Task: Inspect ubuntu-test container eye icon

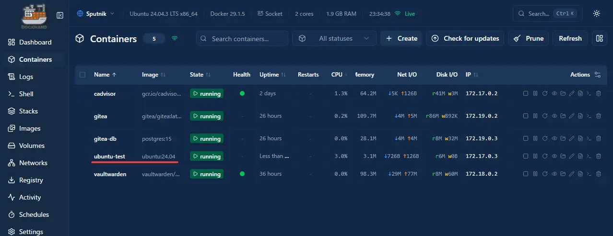Action: tap(554, 156)
